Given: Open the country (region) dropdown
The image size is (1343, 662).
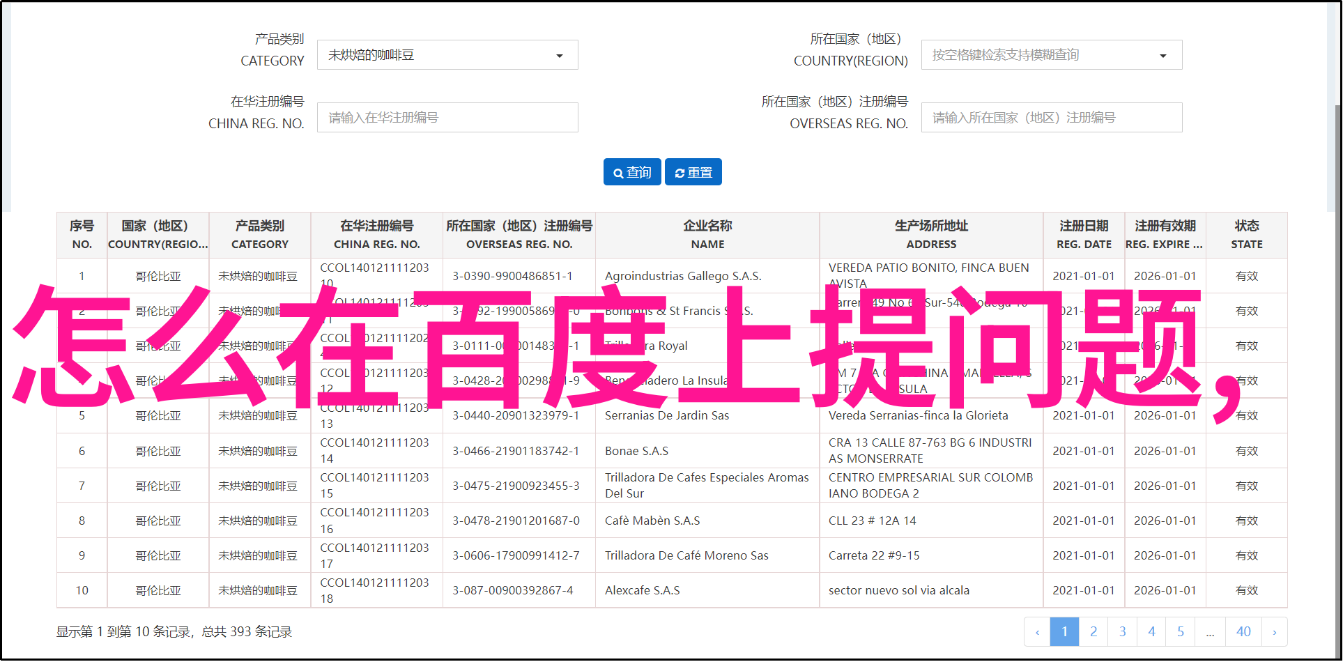Looking at the screenshot, I should 1052,55.
